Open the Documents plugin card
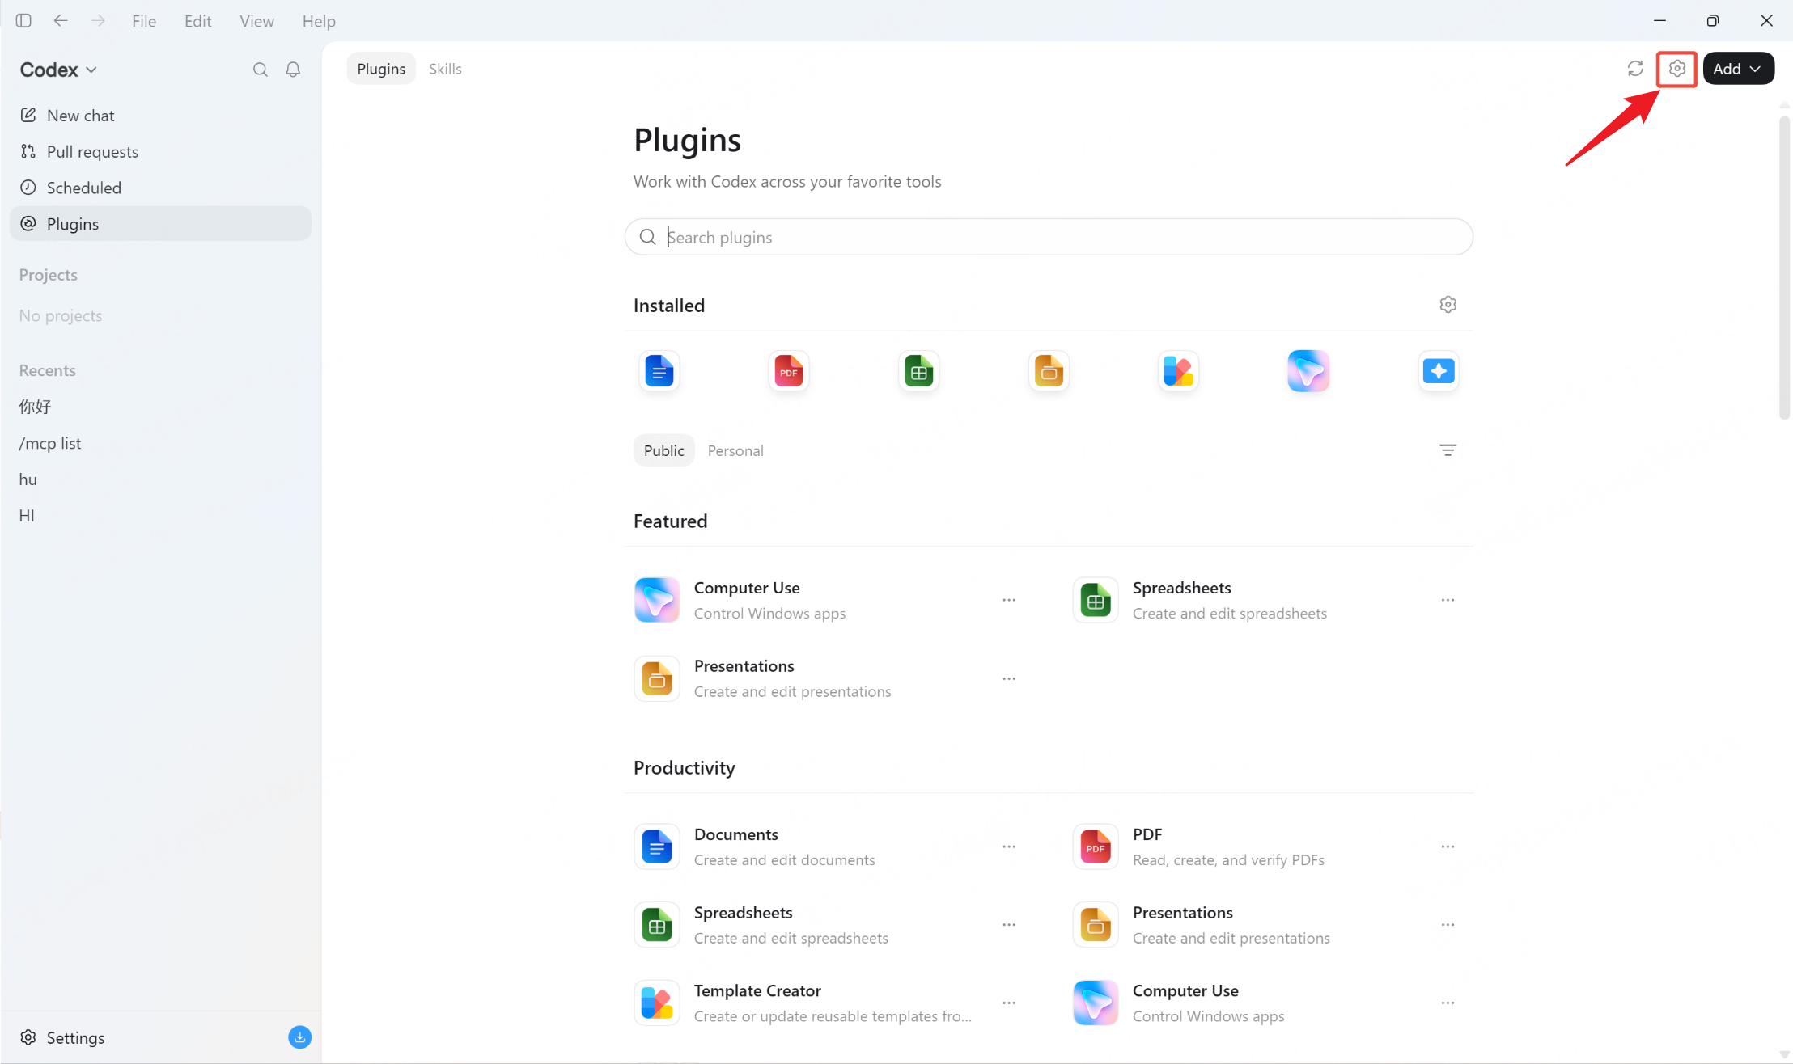This screenshot has height=1064, width=1793. click(x=825, y=847)
